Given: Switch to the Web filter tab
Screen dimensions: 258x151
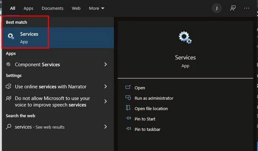Looking at the screenshot, I should click(76, 8).
